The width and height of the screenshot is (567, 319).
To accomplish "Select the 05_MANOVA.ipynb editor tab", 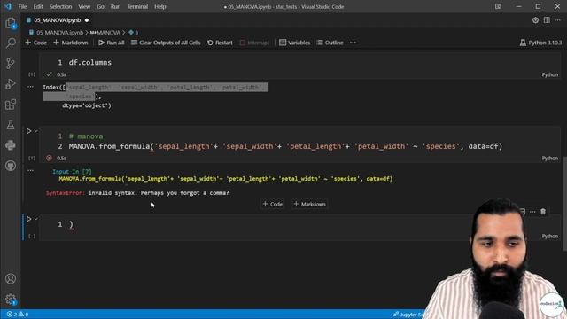I will pos(57,20).
